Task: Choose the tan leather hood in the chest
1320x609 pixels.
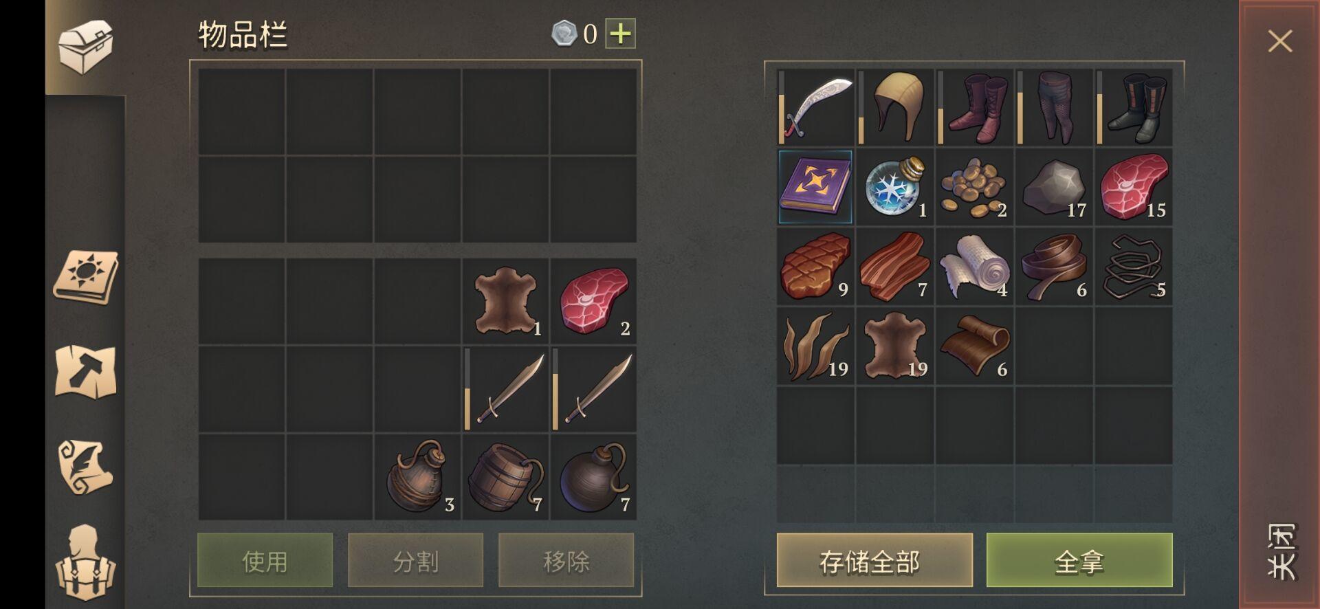Action: tap(895, 107)
